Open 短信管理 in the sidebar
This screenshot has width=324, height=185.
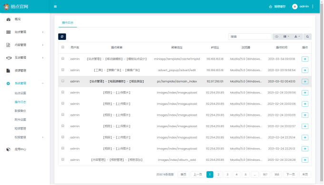click(20, 129)
